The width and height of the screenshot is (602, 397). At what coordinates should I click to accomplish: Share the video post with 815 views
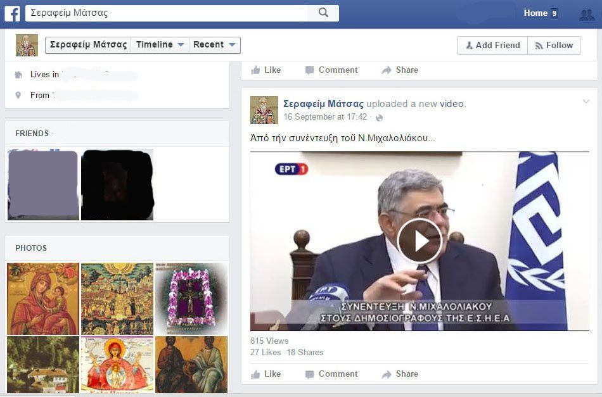pos(400,374)
